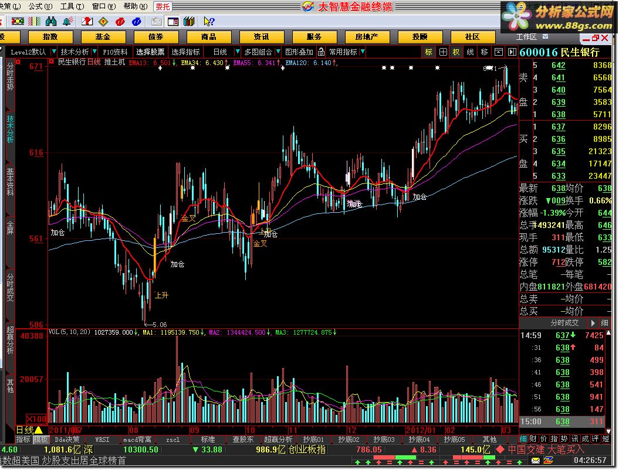Open the 窗口 menu
This screenshot has height=470, width=619.
103,6
